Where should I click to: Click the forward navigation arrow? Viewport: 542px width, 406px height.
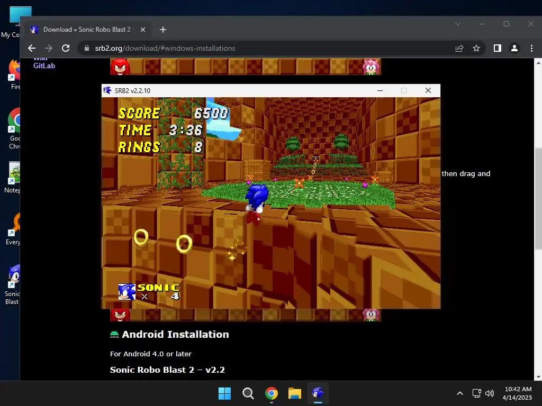49,48
